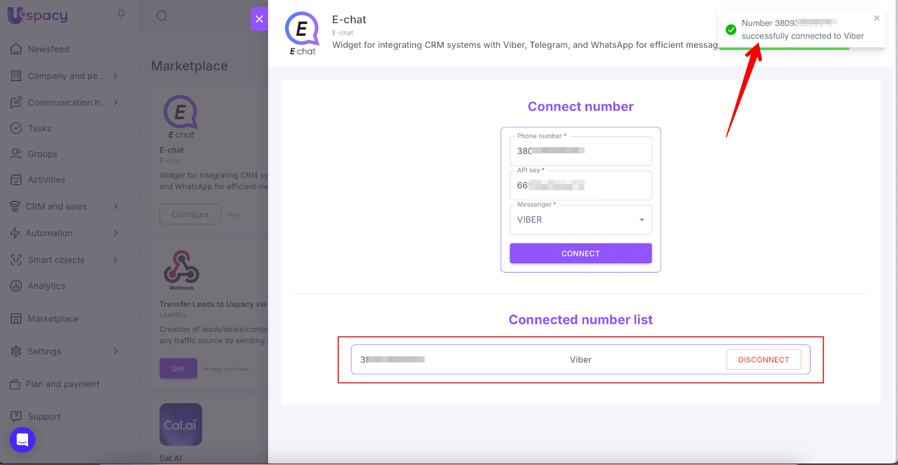Click the pin sidebar icon
The height and width of the screenshot is (465, 898).
point(121,14)
